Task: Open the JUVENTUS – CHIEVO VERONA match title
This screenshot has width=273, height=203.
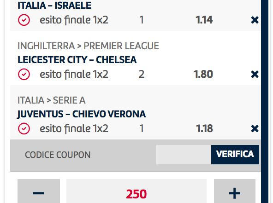Action: click(x=82, y=114)
